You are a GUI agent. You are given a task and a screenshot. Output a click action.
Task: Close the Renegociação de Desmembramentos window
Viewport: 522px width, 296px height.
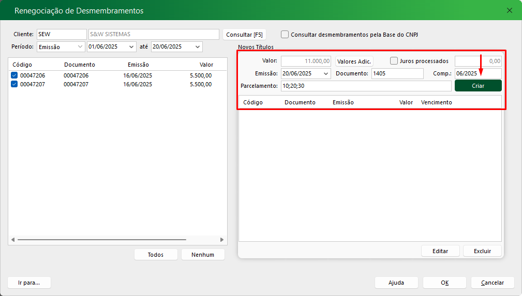pyautogui.click(x=510, y=10)
